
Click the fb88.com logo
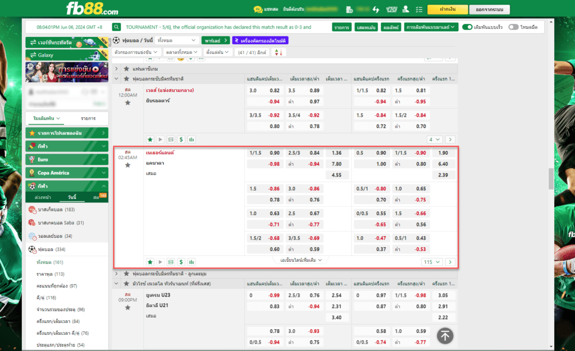(x=93, y=8)
